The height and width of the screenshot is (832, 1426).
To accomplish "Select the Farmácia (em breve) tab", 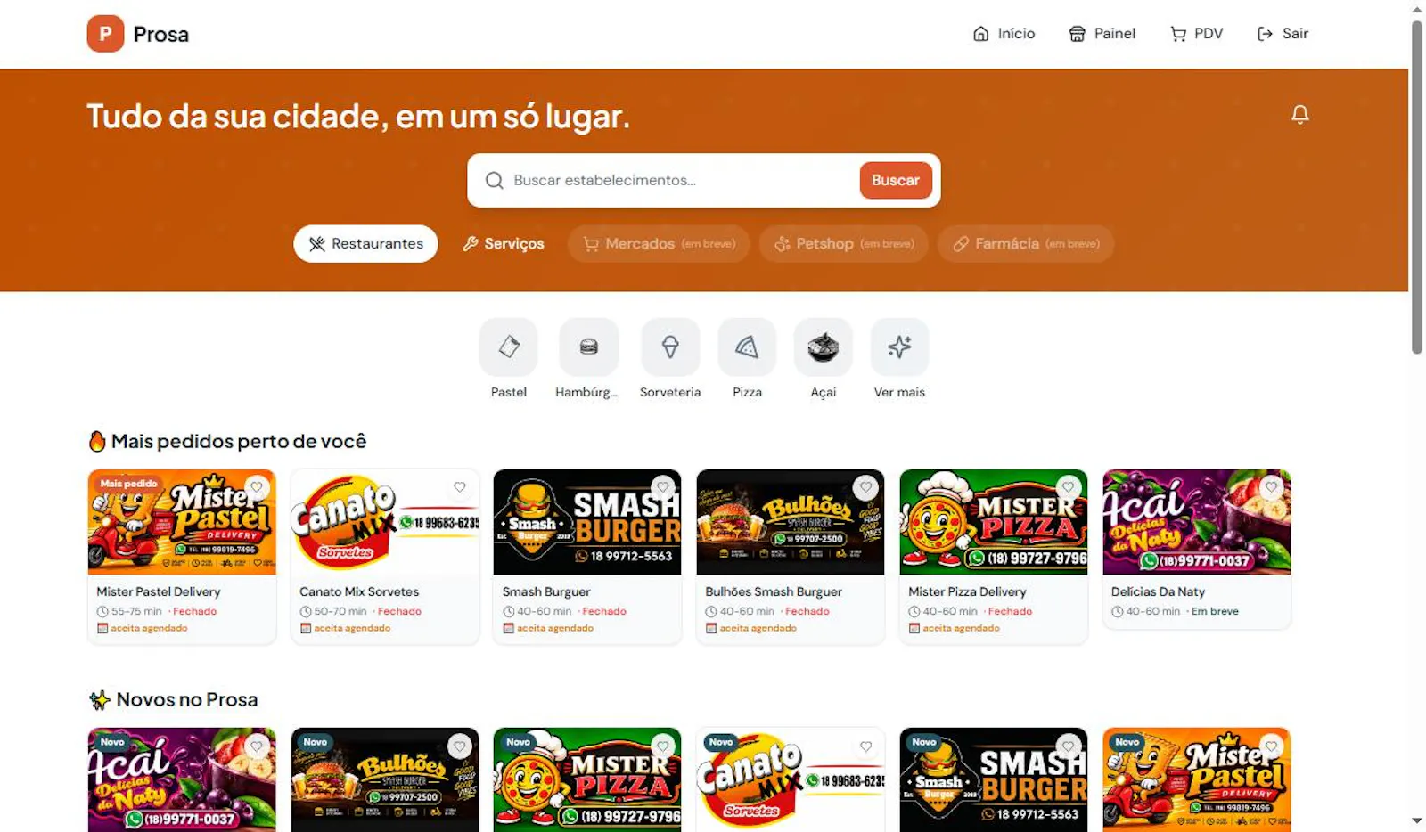I will click(1025, 244).
